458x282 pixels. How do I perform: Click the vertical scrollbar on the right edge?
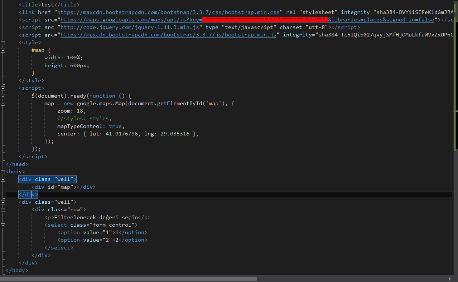coord(455,138)
